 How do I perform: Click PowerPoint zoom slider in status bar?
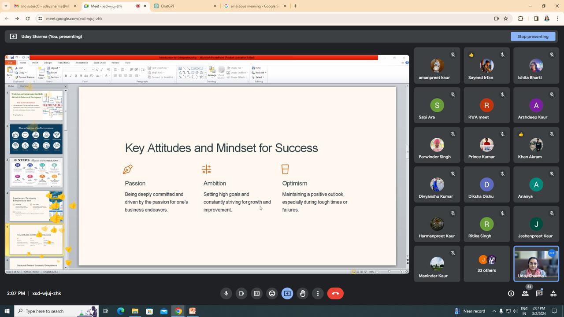[389, 272]
